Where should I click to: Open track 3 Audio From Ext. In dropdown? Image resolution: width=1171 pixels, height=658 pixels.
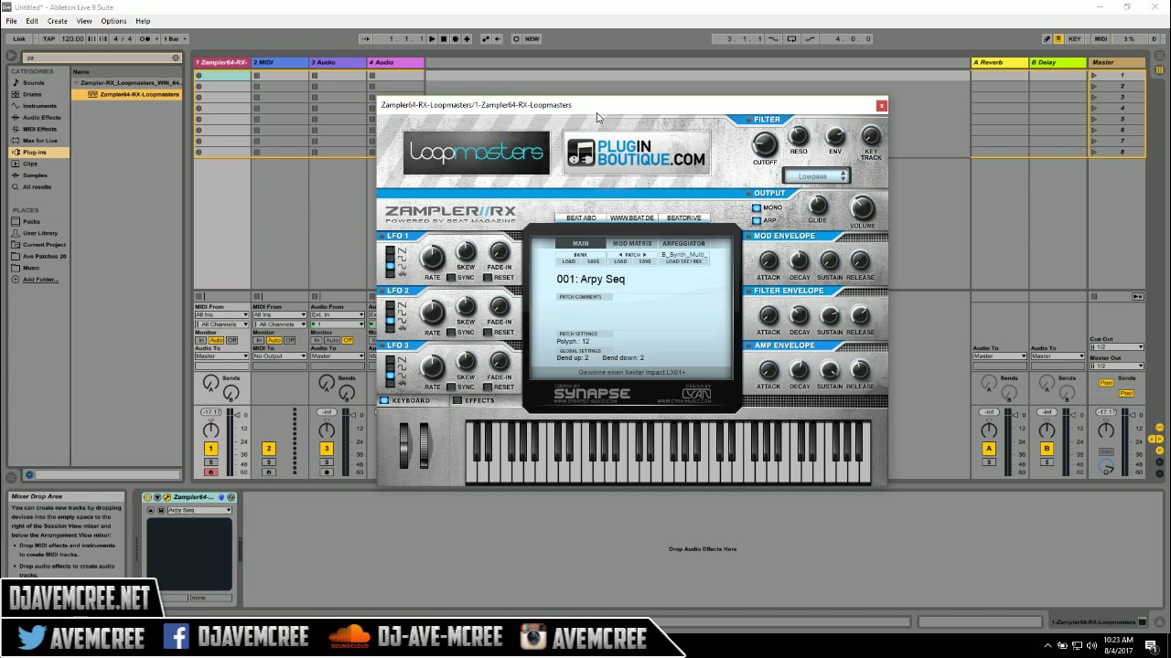click(337, 315)
